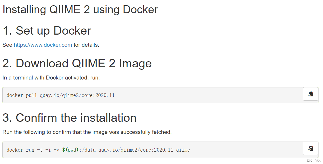Click the "-v" flag in the run command
The image size is (323, 164).
click(56, 150)
